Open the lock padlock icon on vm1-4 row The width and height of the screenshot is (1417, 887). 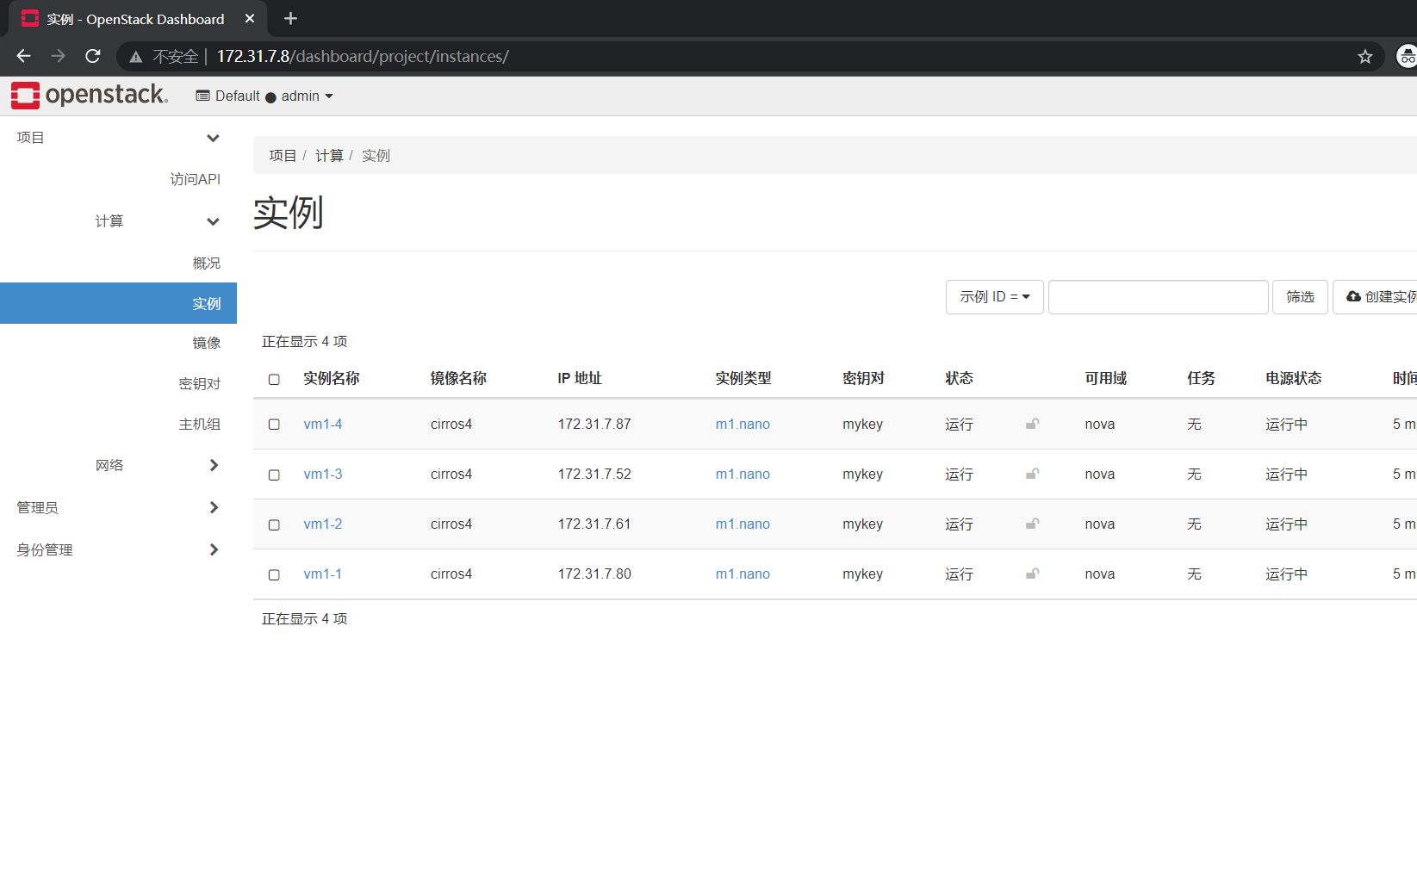(x=1032, y=424)
